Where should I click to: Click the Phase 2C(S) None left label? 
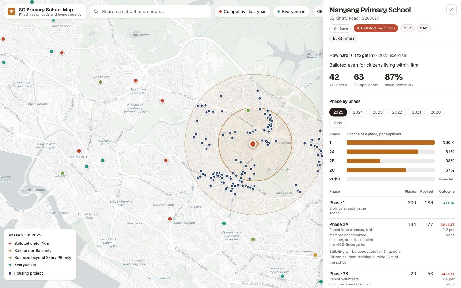(447, 179)
